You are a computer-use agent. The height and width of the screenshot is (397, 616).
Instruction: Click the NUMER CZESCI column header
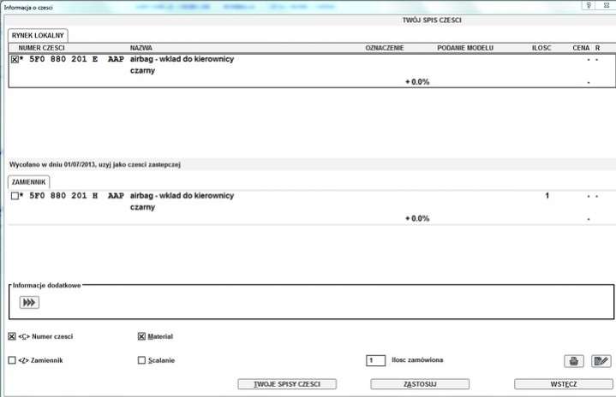click(x=42, y=47)
